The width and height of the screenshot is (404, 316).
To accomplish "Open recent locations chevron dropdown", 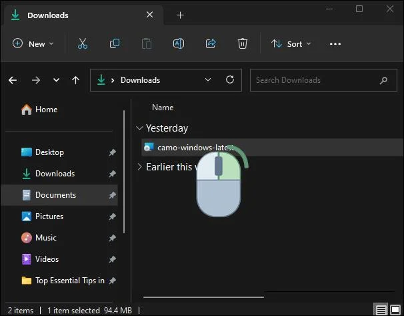I will 56,80.
